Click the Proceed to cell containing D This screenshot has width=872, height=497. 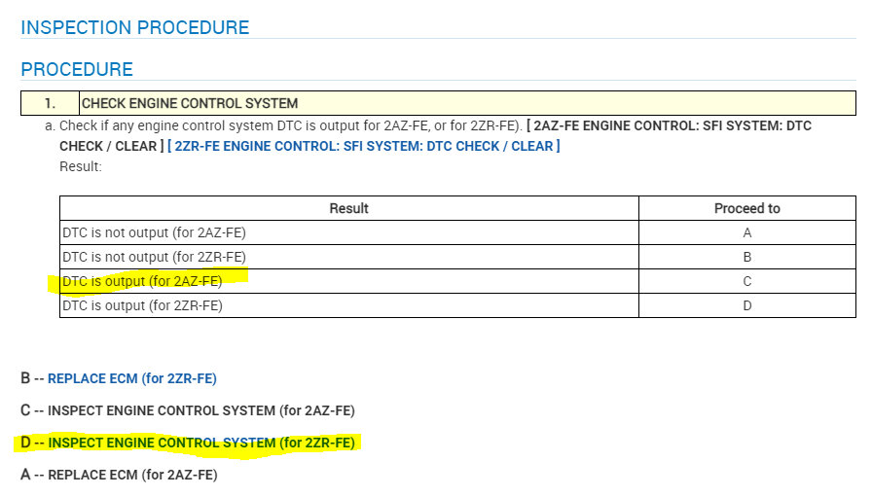point(746,305)
